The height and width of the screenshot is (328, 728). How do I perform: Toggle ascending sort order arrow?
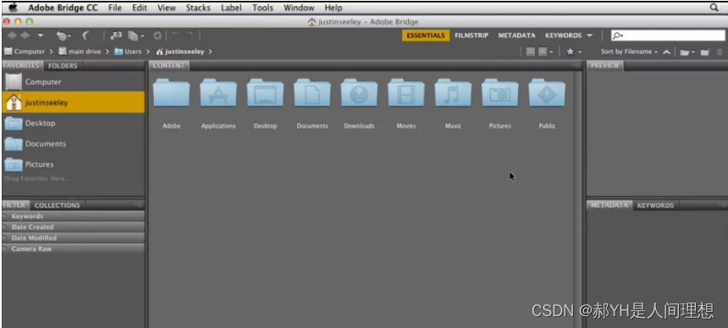pos(666,52)
